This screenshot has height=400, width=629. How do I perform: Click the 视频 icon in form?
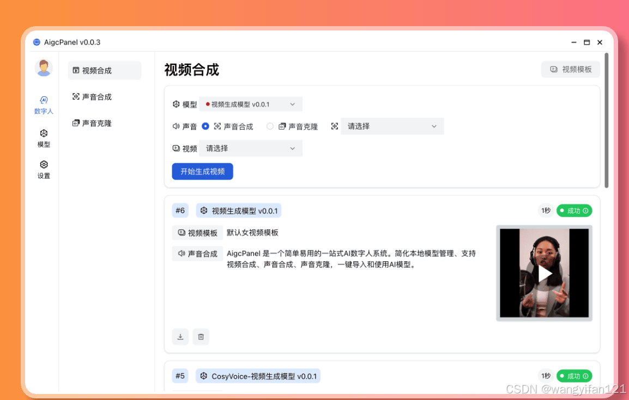[x=176, y=148]
